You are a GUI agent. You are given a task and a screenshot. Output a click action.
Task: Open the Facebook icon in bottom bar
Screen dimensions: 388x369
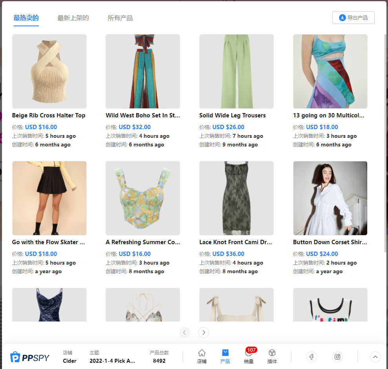pos(311,357)
